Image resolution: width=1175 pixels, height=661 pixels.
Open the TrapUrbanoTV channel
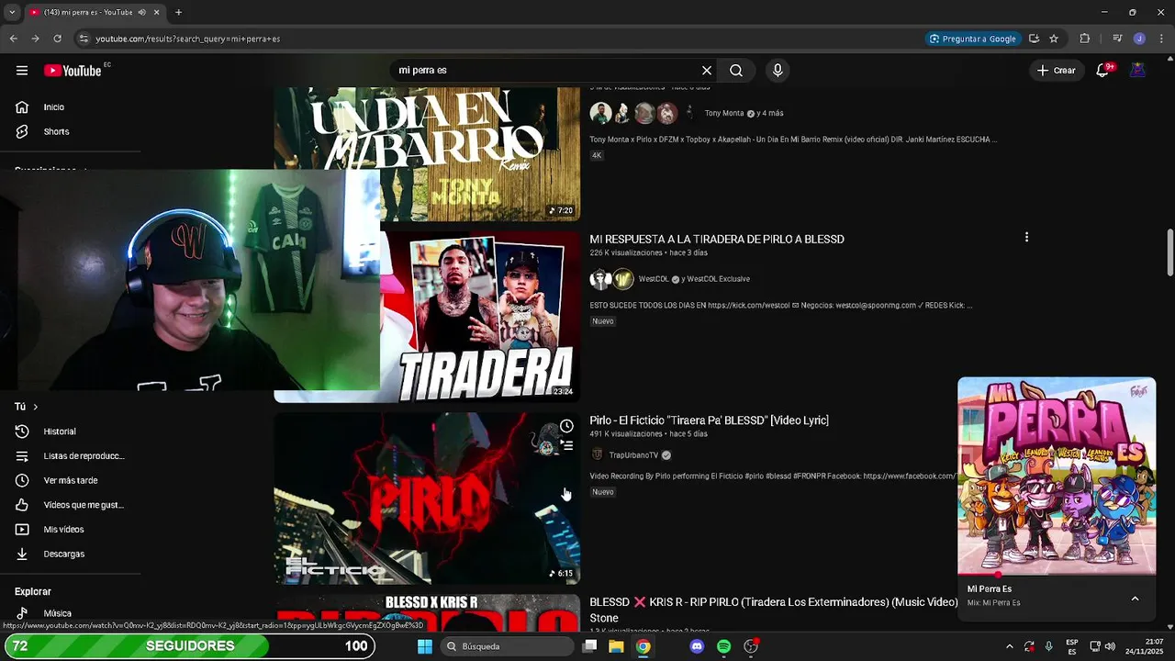(633, 455)
